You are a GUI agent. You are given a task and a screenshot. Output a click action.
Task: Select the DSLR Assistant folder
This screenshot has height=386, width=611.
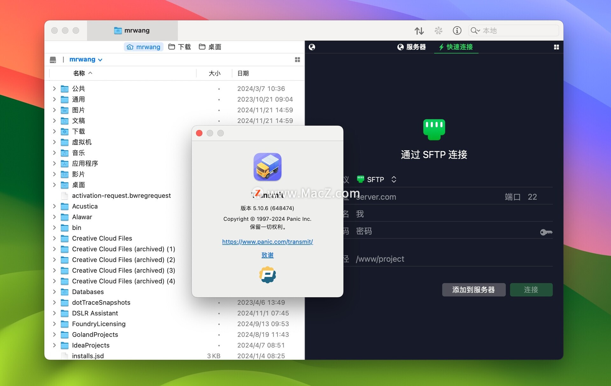point(95,313)
